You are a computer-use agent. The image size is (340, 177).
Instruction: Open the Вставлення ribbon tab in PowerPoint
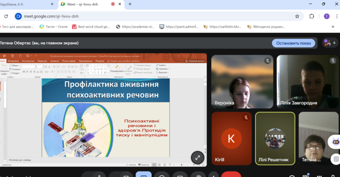[x=13, y=61]
